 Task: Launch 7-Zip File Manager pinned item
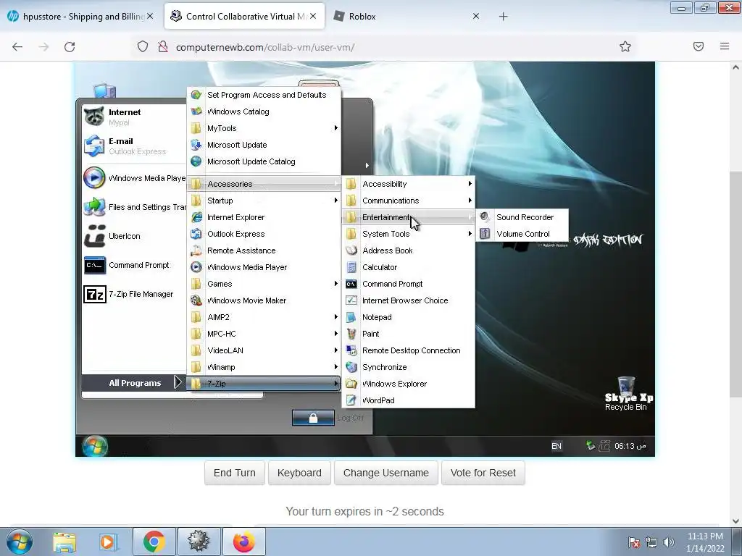[134, 294]
